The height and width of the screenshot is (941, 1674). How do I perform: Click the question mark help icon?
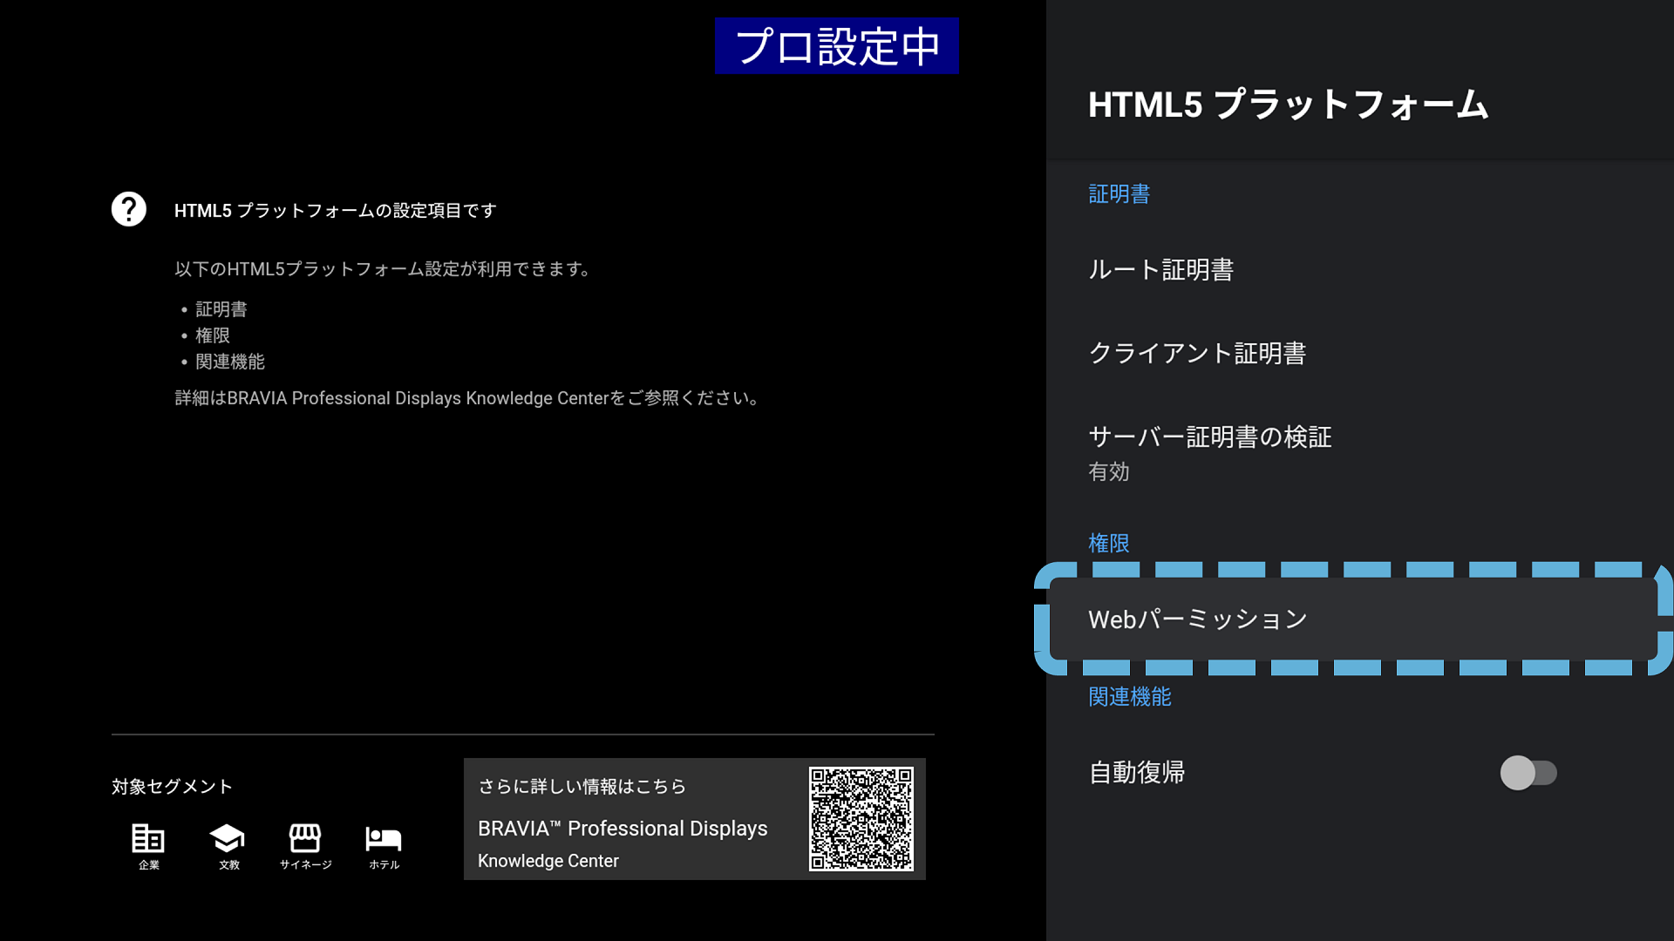coord(129,209)
